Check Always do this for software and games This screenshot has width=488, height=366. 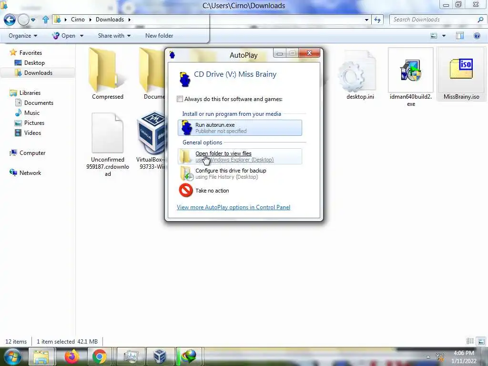[x=180, y=99]
